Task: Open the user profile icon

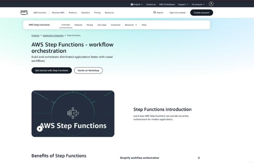Action: click(x=211, y=4)
